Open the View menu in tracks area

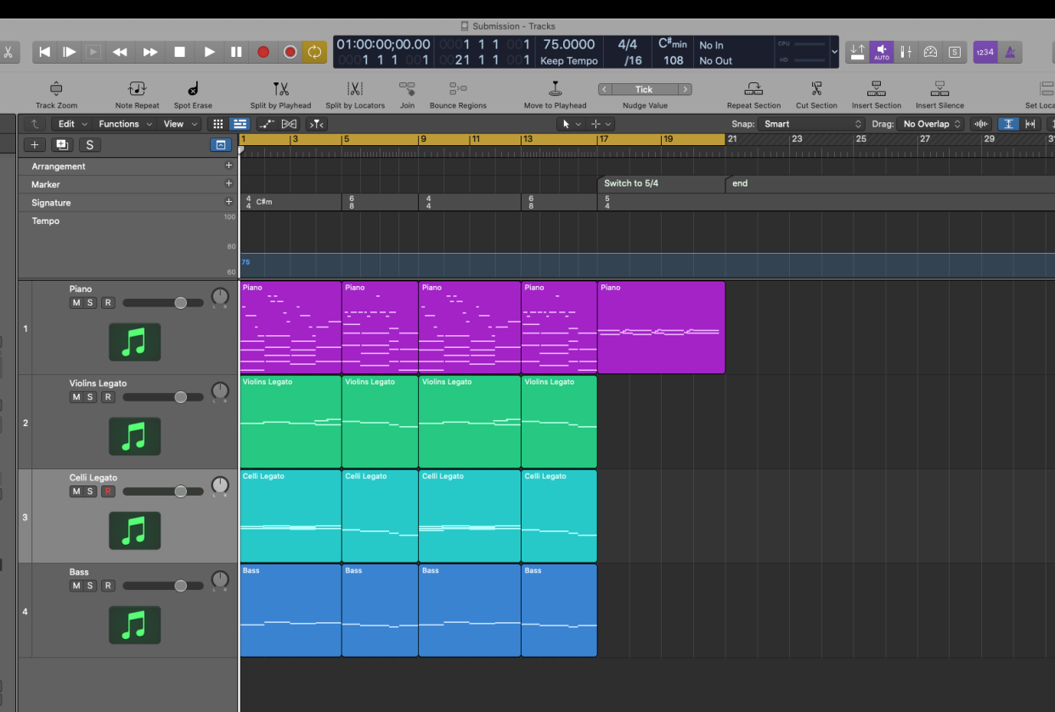click(x=178, y=124)
